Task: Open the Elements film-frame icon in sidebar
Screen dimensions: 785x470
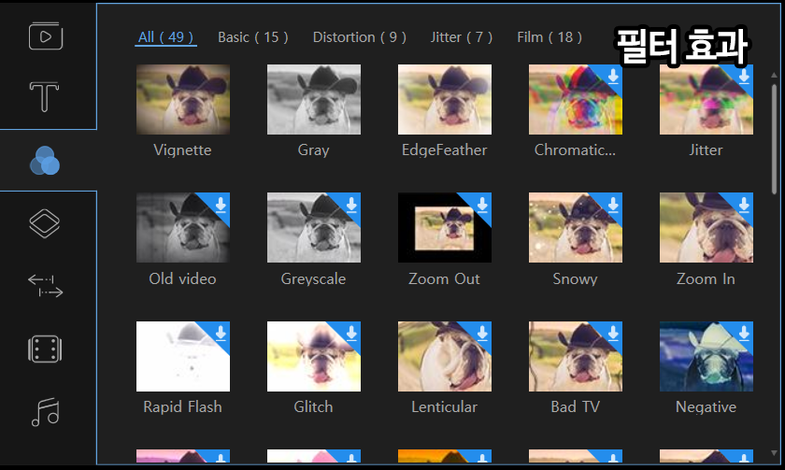Action: [45, 349]
